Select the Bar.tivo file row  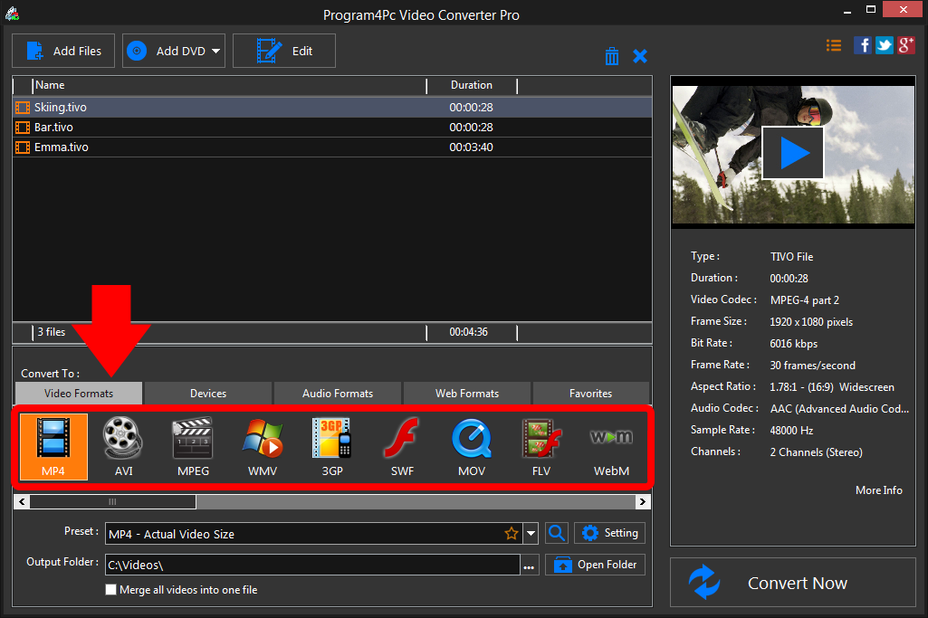[x=332, y=128]
